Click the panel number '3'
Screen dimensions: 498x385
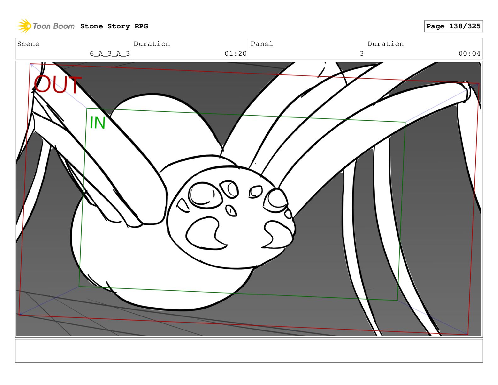362,54
